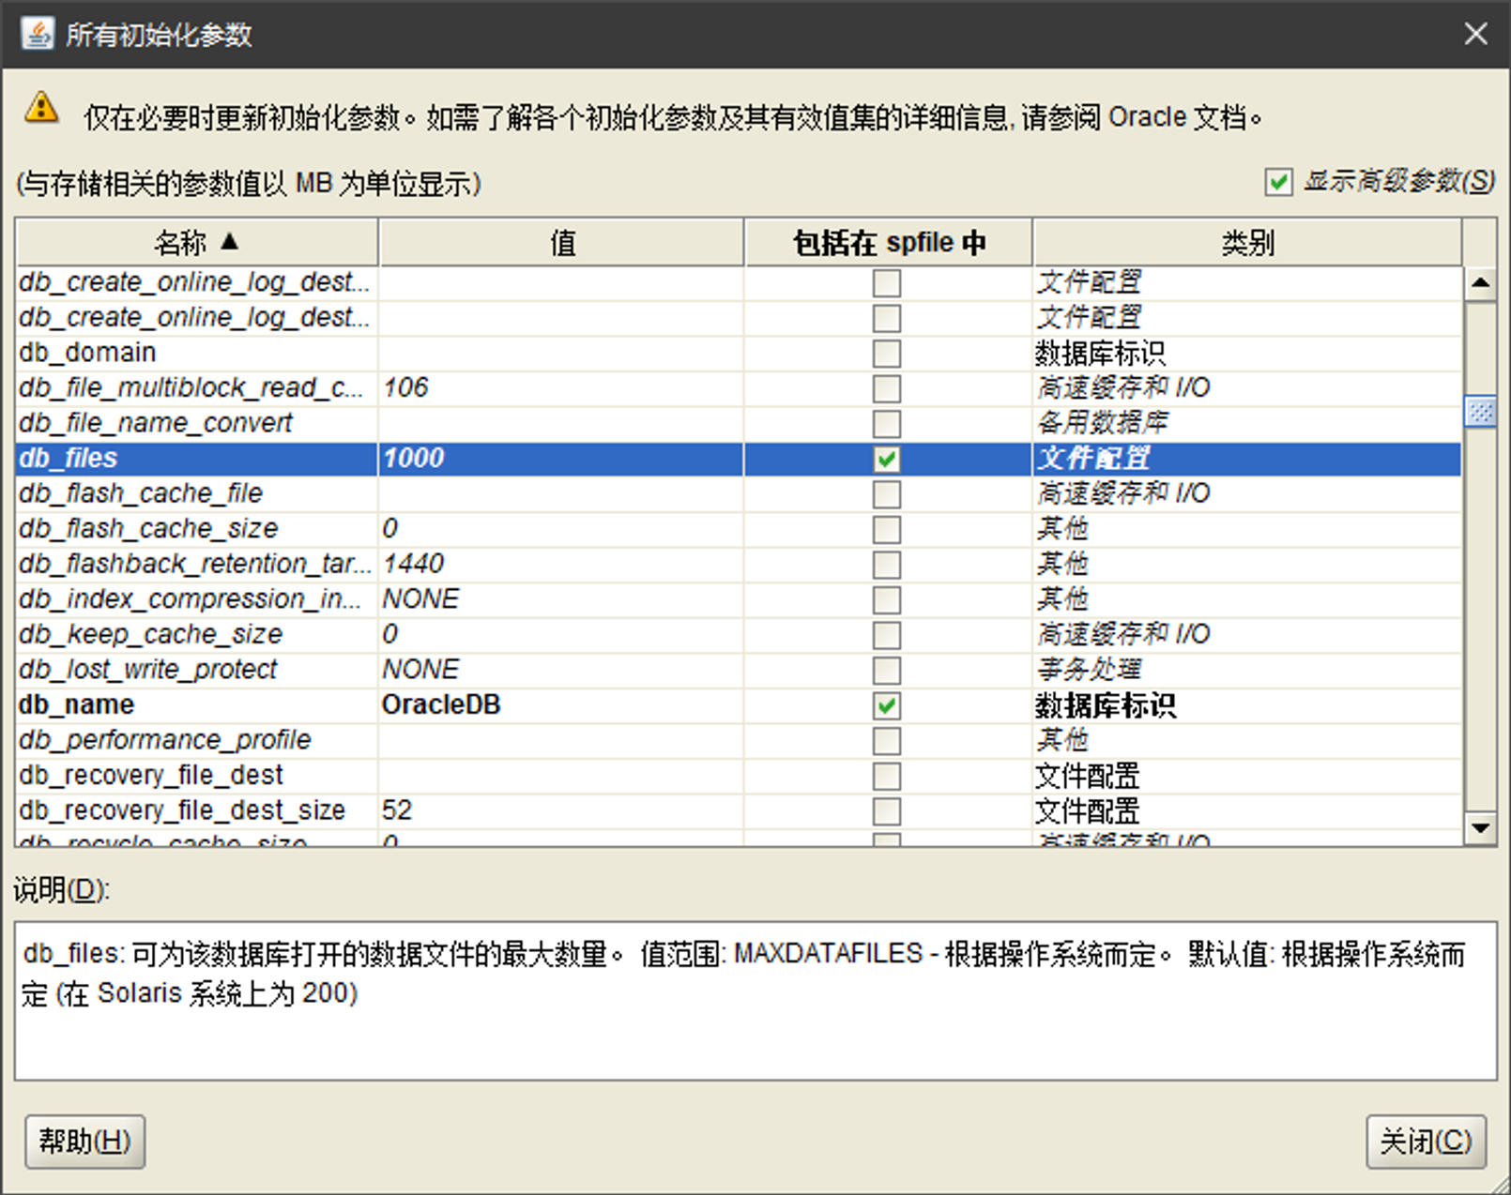Click scrollbar up arrow in parameter table

pyautogui.click(x=1480, y=283)
